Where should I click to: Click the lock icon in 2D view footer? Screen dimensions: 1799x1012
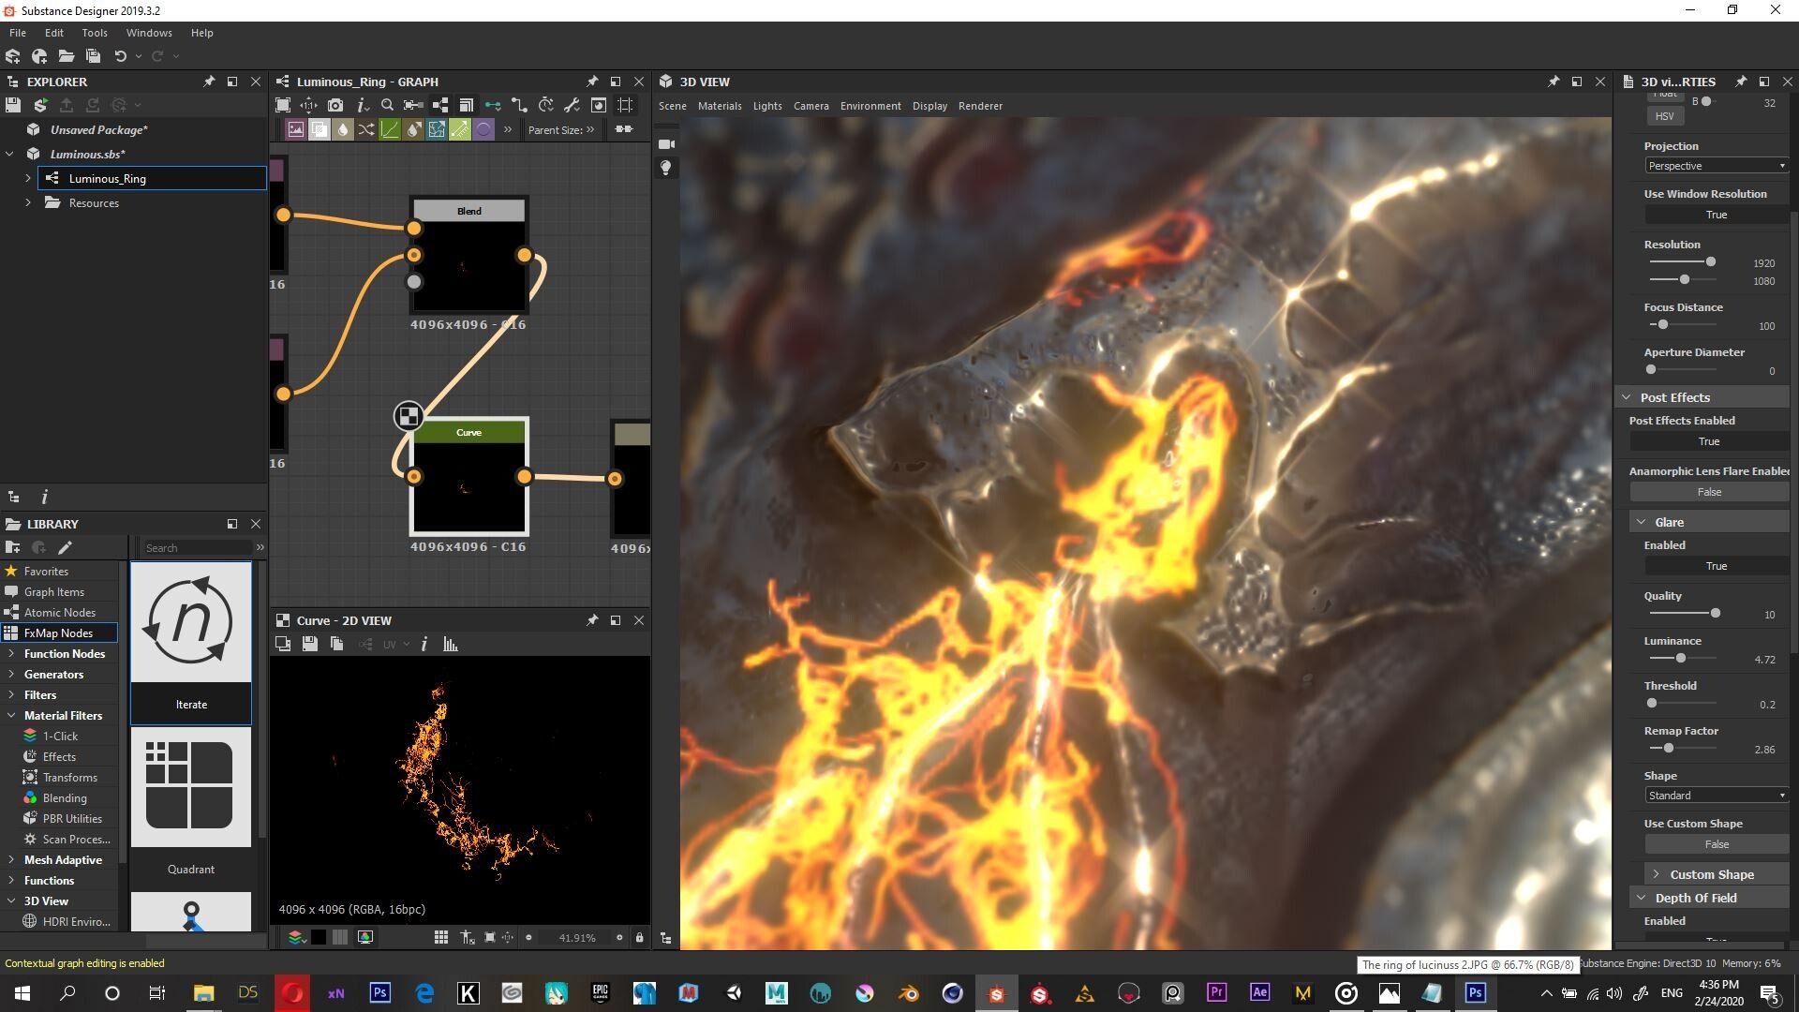click(x=639, y=938)
